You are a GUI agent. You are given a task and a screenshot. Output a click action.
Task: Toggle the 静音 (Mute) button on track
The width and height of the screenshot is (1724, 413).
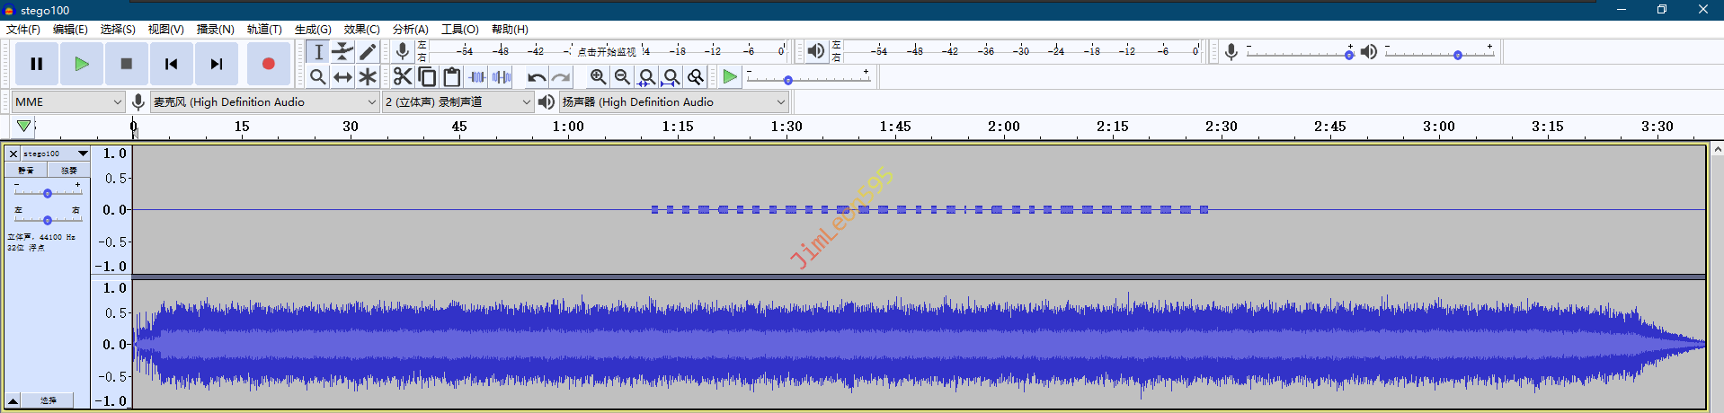[26, 170]
